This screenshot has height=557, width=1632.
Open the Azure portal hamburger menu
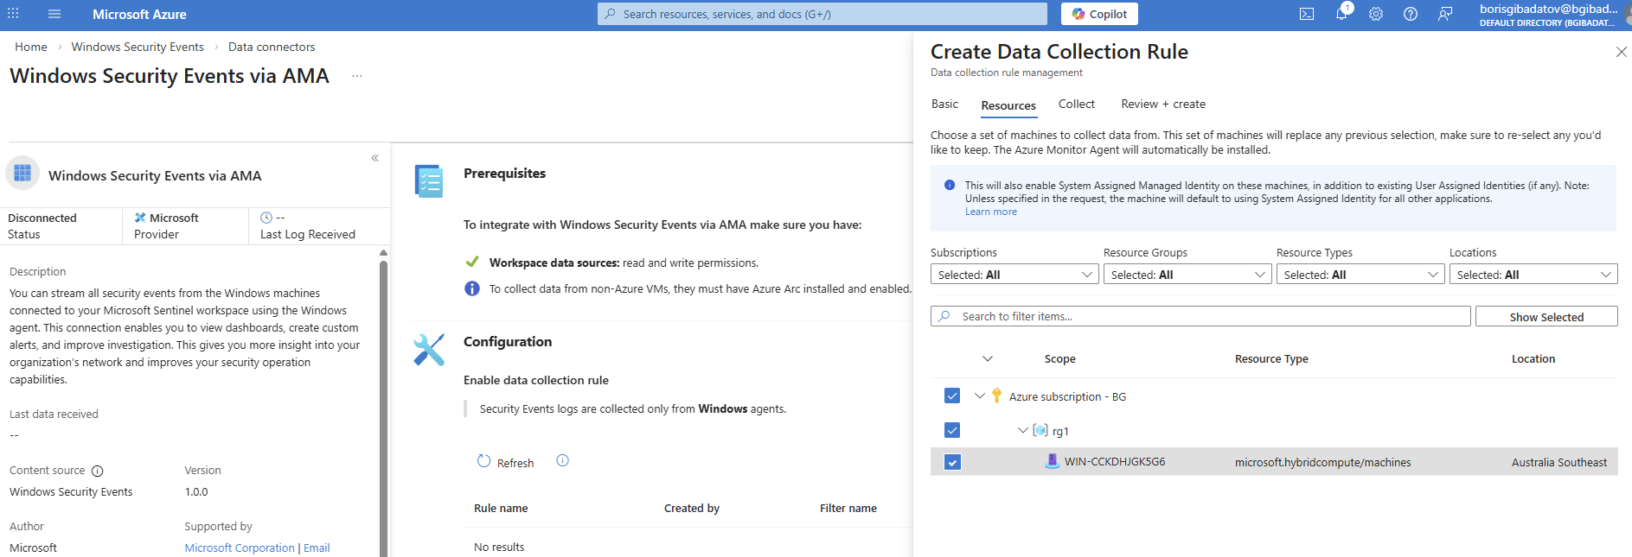click(54, 14)
